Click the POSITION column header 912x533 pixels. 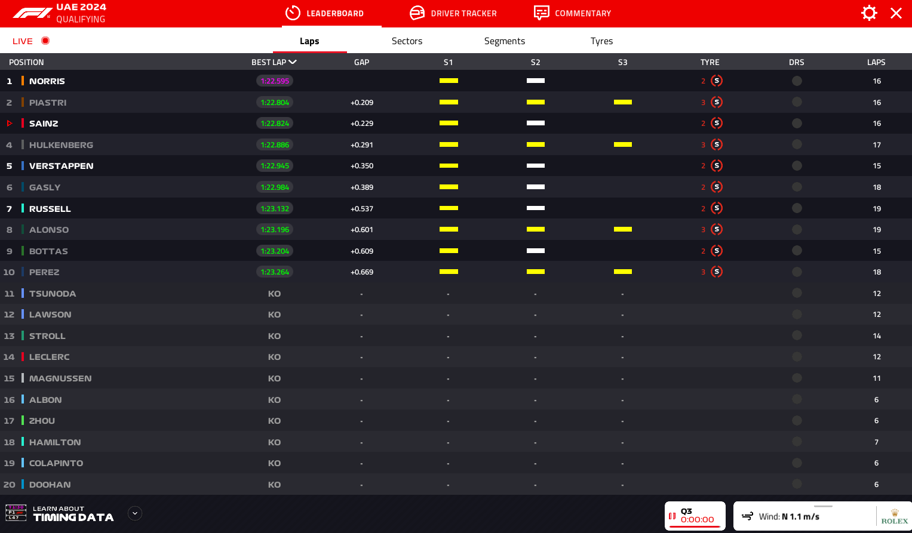[x=26, y=62]
